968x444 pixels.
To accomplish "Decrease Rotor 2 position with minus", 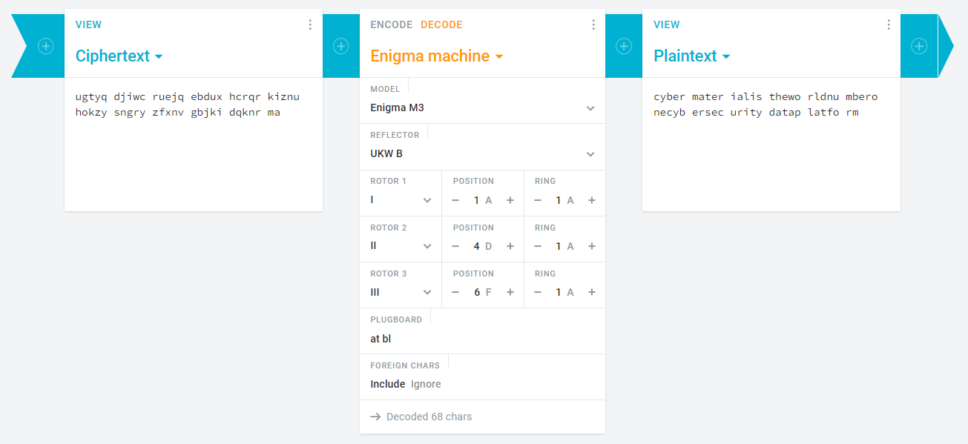I will [x=455, y=246].
